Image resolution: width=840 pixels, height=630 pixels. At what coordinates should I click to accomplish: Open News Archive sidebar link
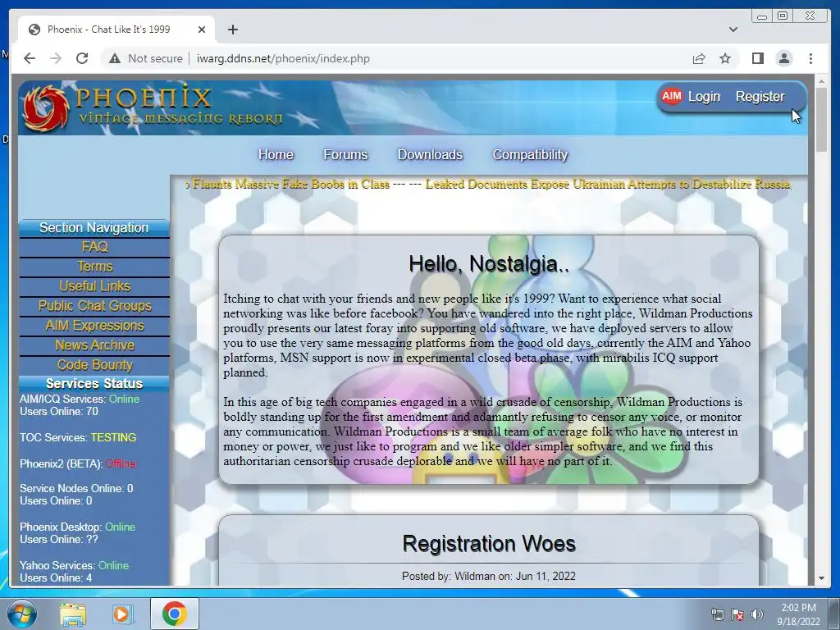point(94,345)
